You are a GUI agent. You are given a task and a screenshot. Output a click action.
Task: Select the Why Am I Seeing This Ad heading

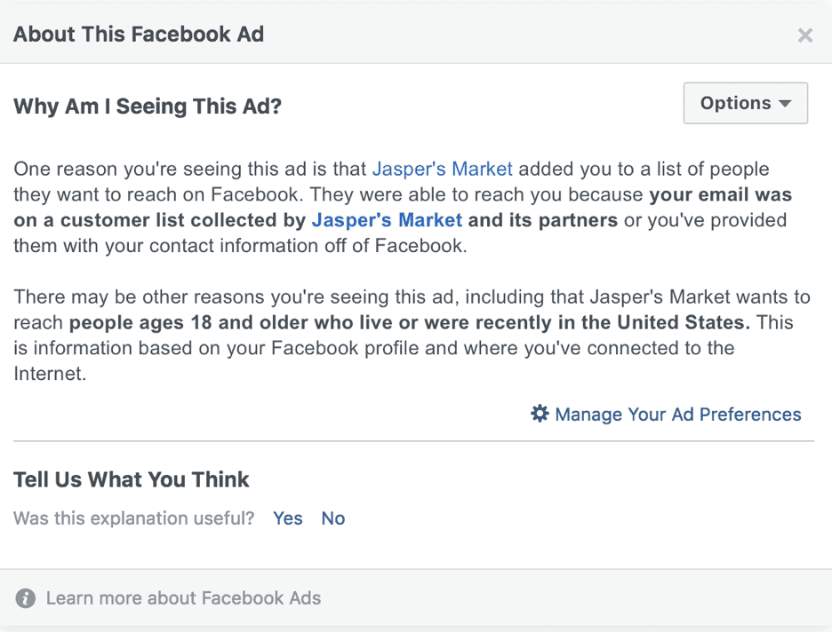tap(148, 106)
